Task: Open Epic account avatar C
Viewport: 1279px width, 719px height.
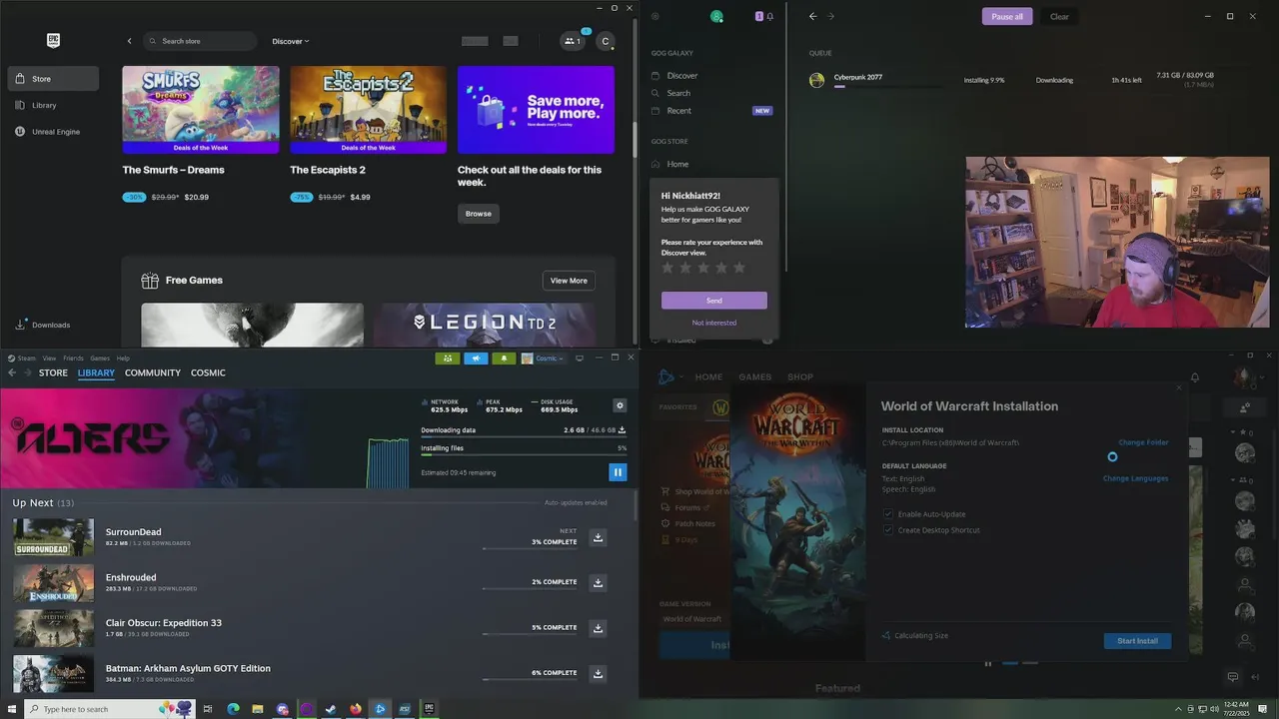Action: click(605, 41)
